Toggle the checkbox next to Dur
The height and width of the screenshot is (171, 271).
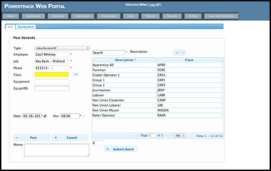[x=83, y=116]
